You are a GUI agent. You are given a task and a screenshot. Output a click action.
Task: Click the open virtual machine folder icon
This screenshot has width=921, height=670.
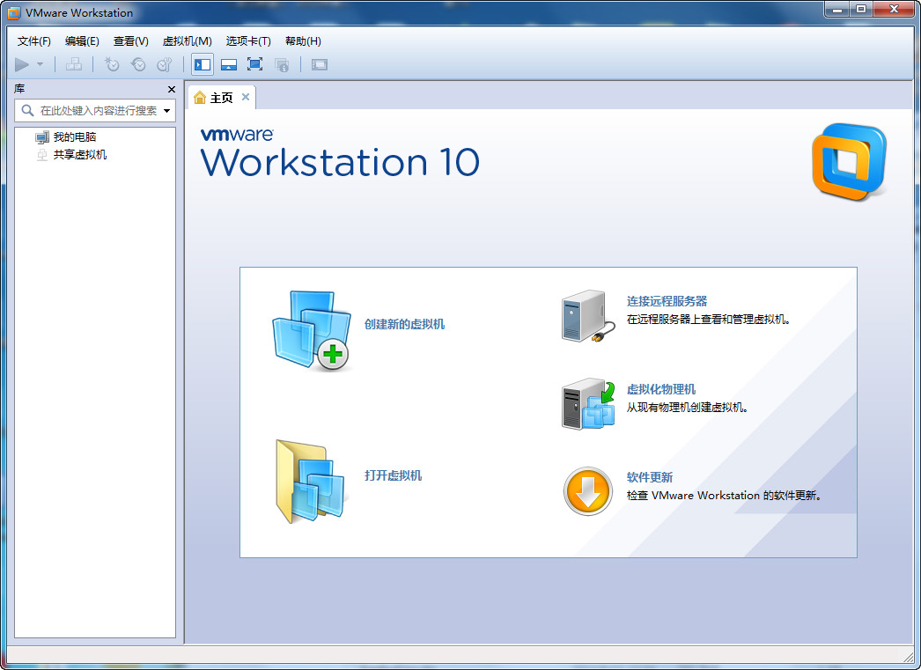312,482
